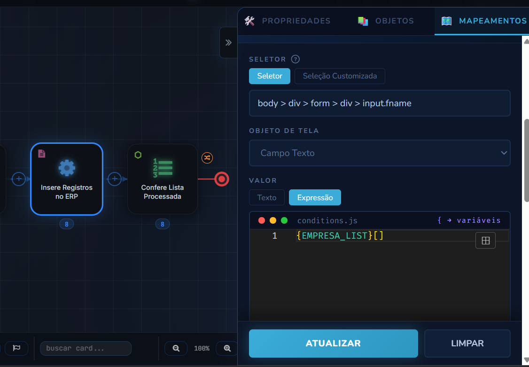
Task: Click the scrollbar up arrow
Action: click(x=526, y=41)
